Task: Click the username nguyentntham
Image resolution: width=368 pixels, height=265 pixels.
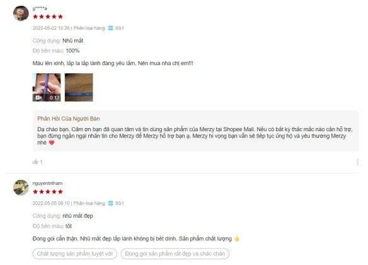Action: click(x=47, y=183)
